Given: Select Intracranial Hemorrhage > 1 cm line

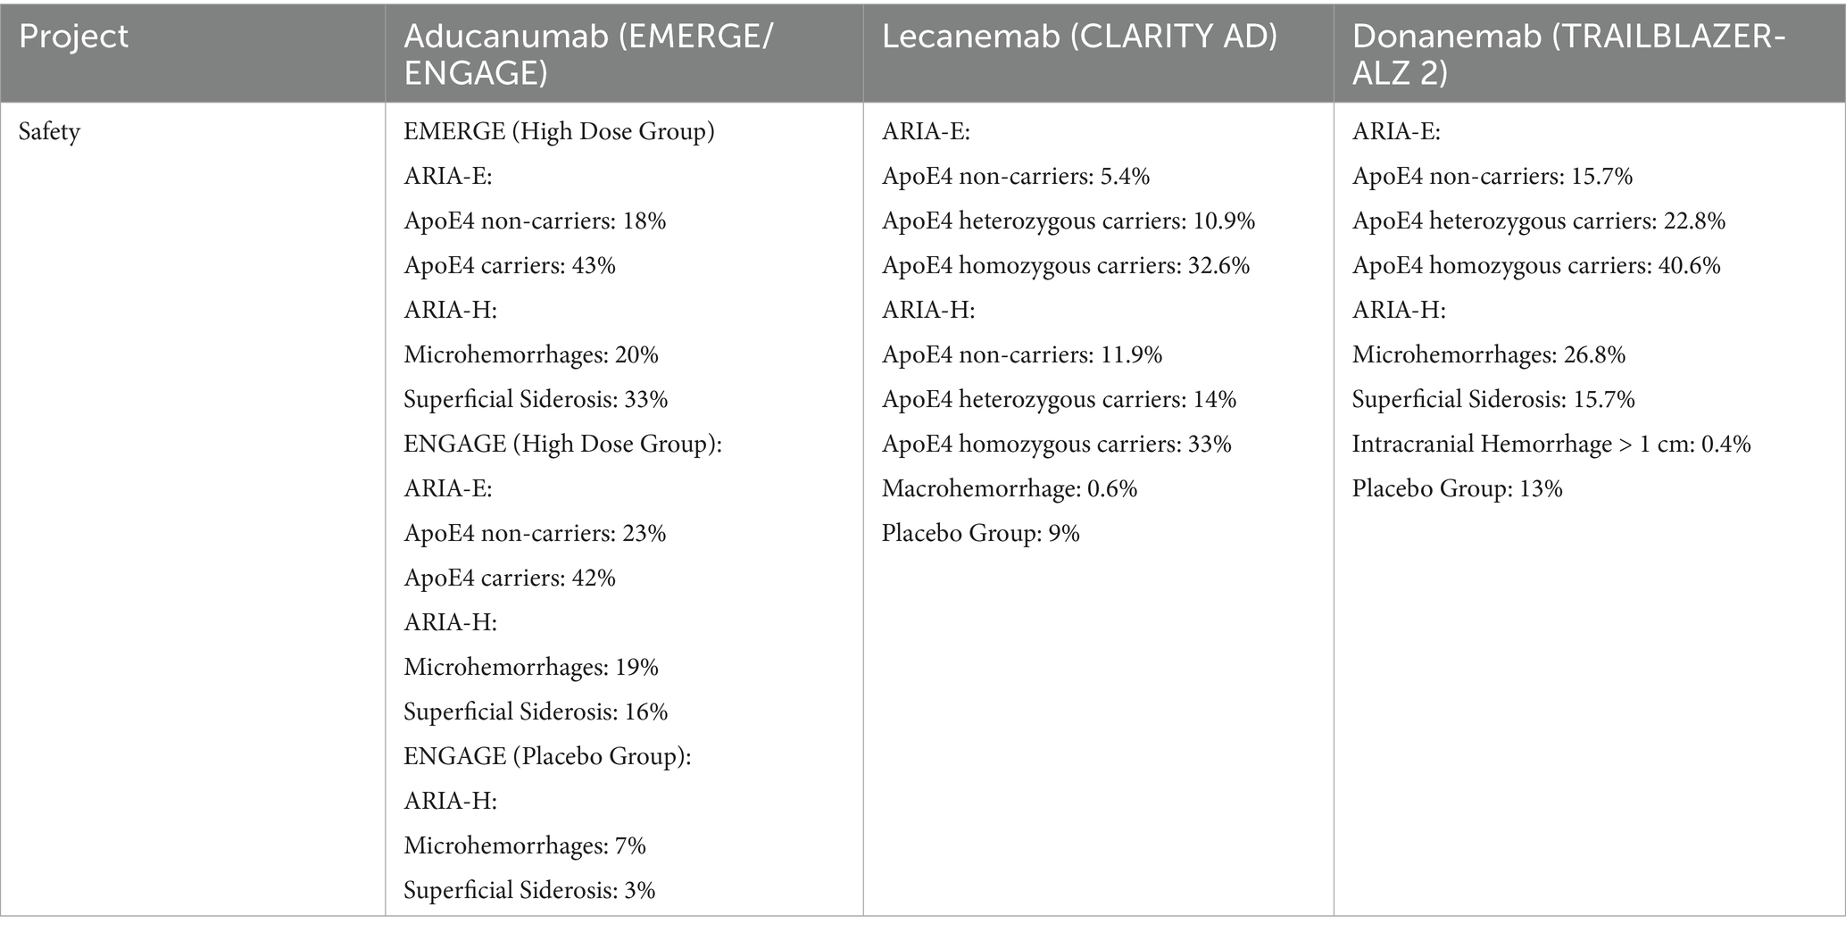Looking at the screenshot, I should tap(1551, 444).
